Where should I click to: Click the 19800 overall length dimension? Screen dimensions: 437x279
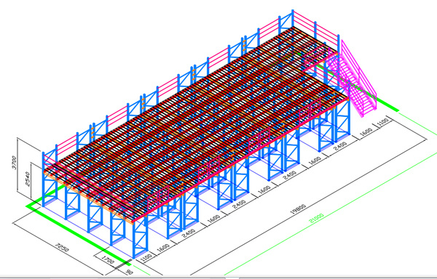(x=298, y=209)
